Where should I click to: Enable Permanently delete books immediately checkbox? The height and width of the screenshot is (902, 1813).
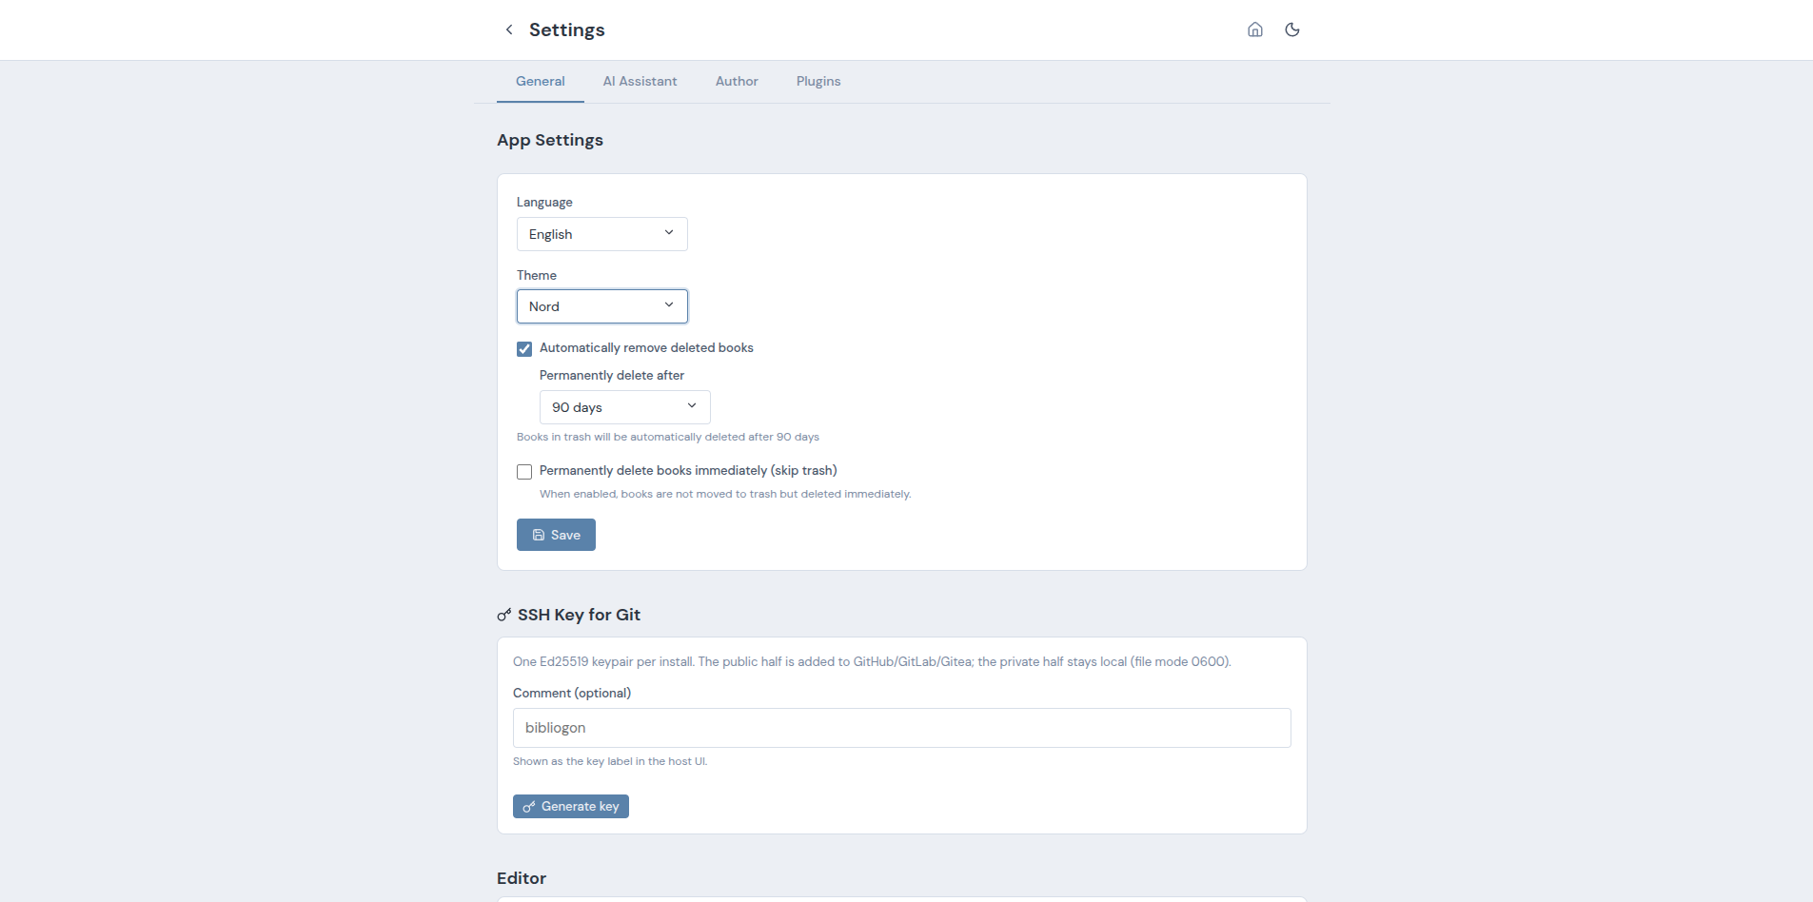[x=524, y=472]
